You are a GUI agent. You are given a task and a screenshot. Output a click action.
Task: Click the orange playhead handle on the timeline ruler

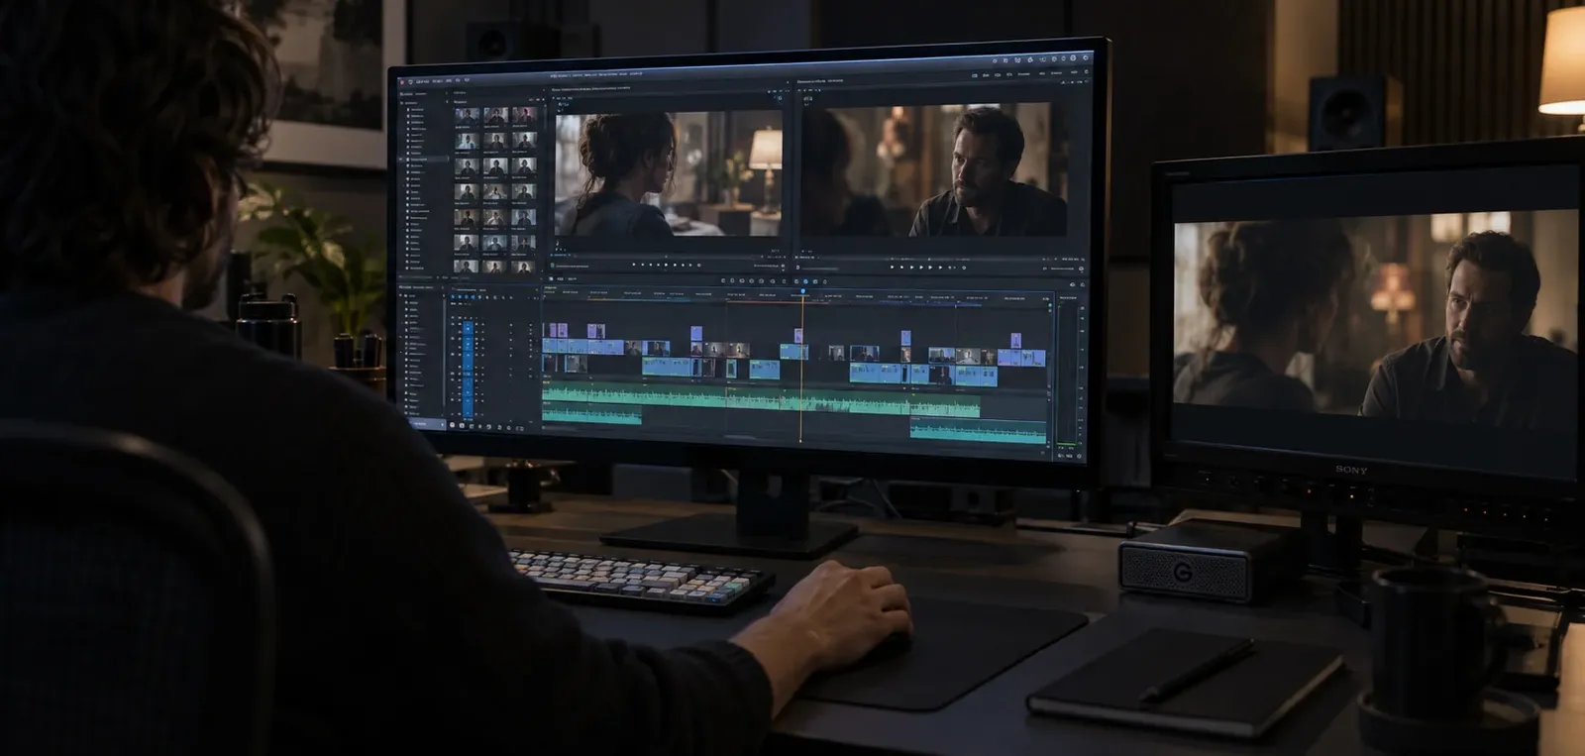[802, 292]
